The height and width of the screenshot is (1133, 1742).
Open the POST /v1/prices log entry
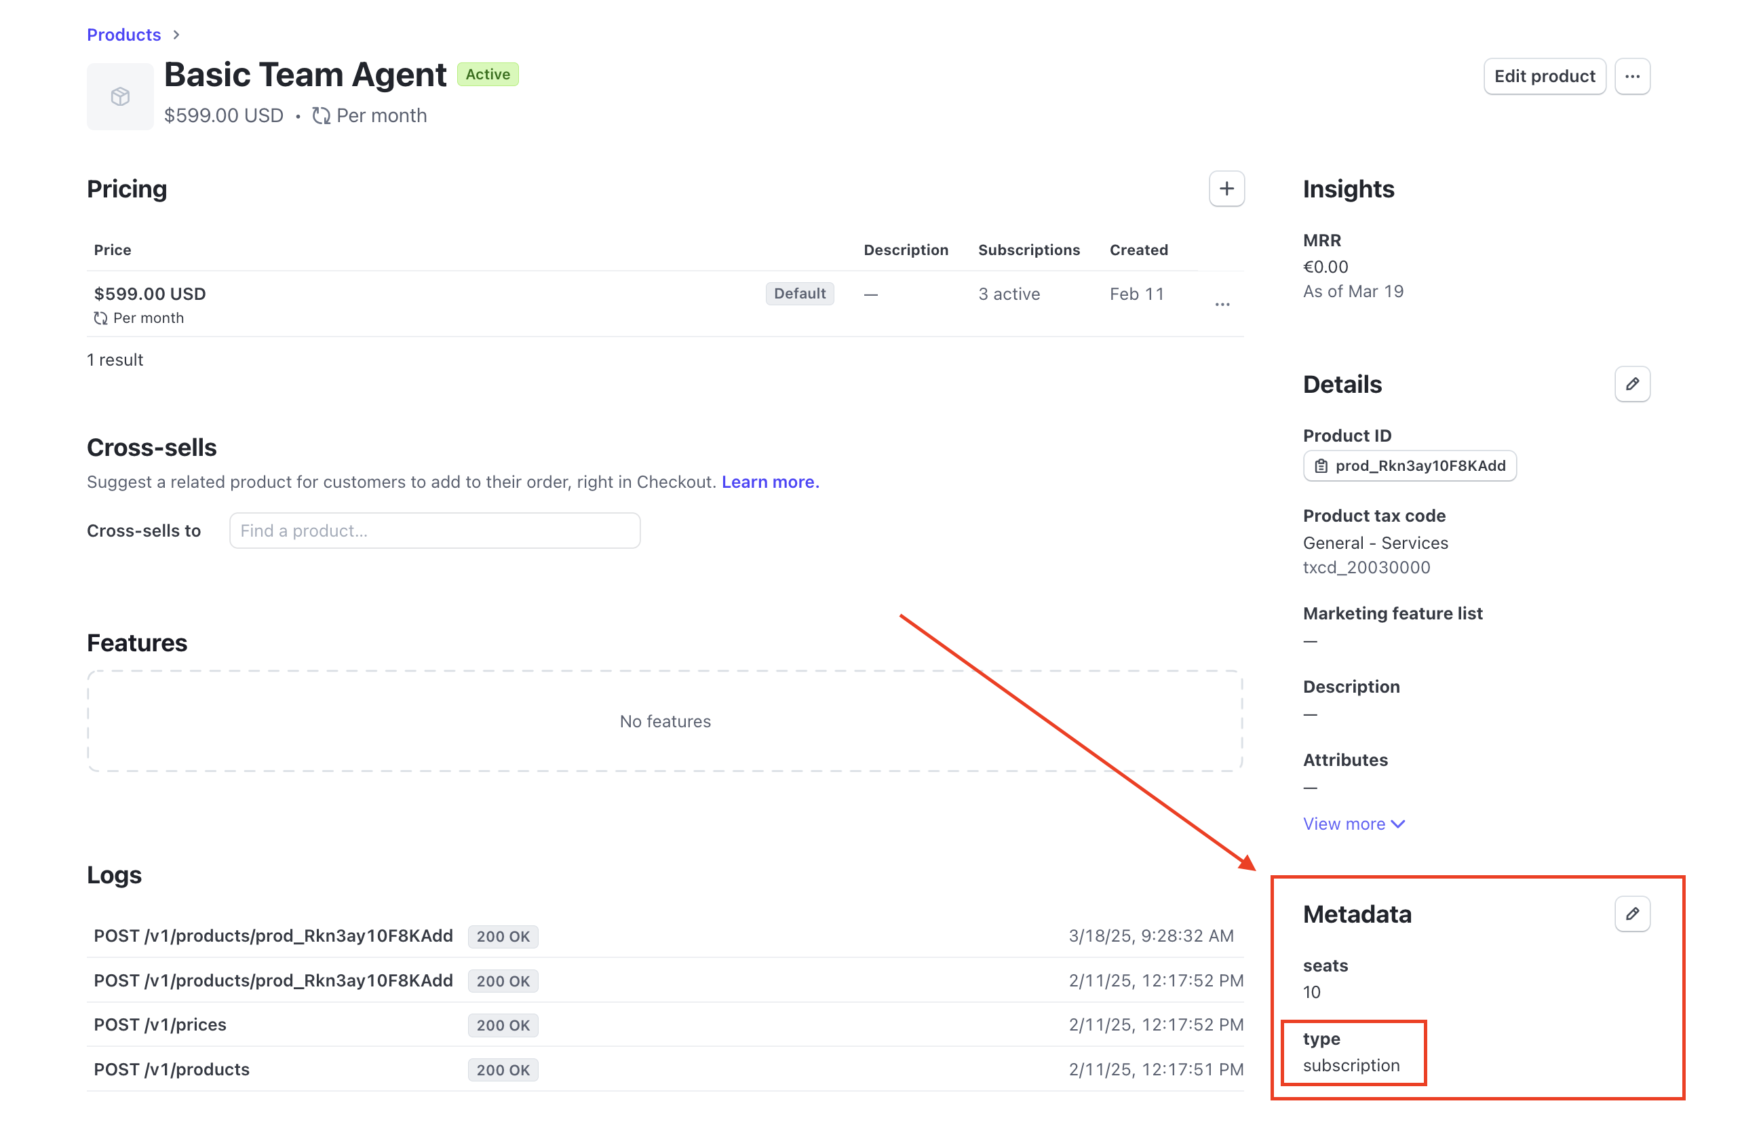[x=159, y=1024]
